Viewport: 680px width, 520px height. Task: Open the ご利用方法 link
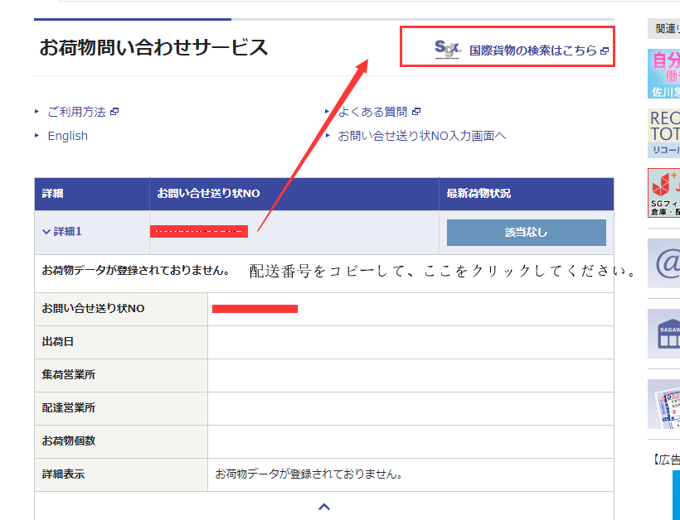coord(76,110)
